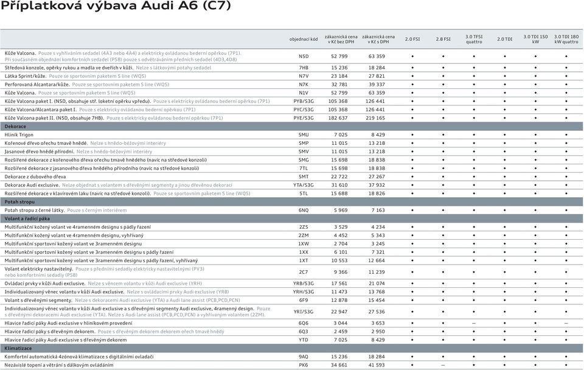Screen dimensions: 584x370
Task: Select order code "N7V"
Action: [304, 76]
